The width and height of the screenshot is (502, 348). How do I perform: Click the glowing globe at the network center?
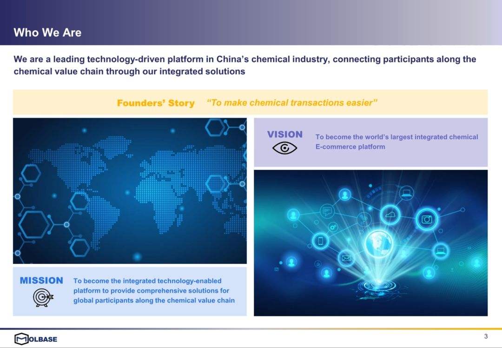click(x=378, y=244)
